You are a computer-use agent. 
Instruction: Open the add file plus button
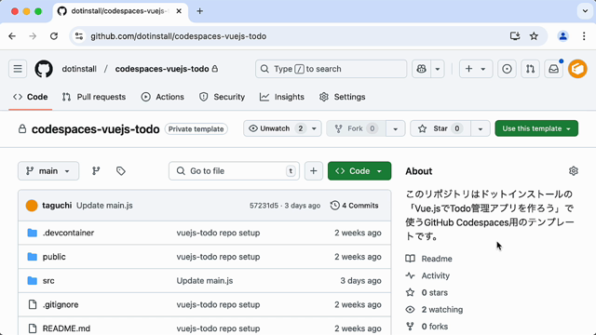pyautogui.click(x=314, y=171)
